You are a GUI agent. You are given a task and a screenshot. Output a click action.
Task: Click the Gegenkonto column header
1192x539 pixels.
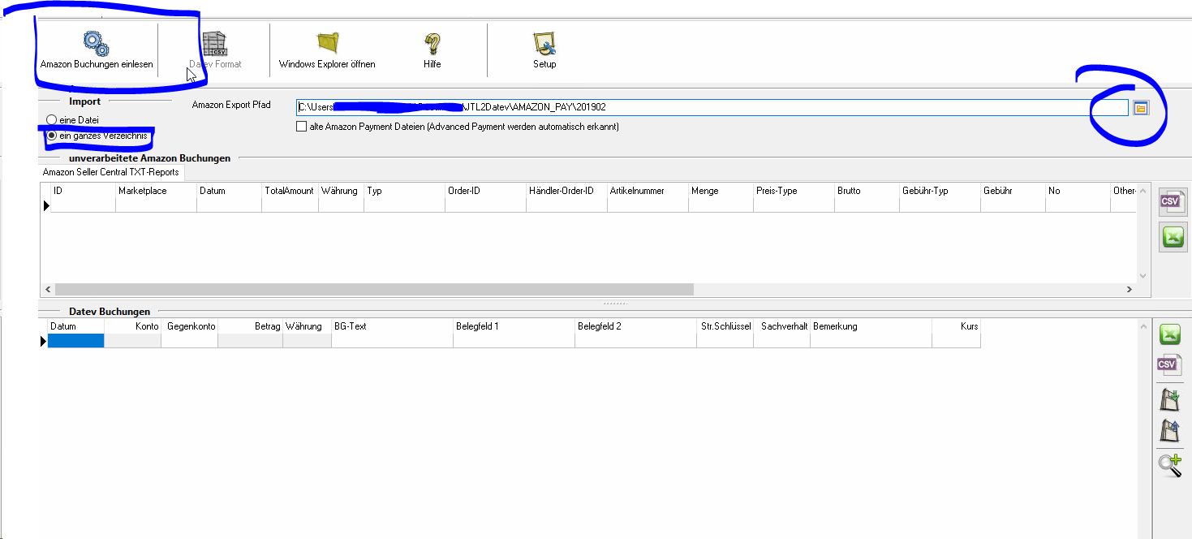(x=190, y=326)
